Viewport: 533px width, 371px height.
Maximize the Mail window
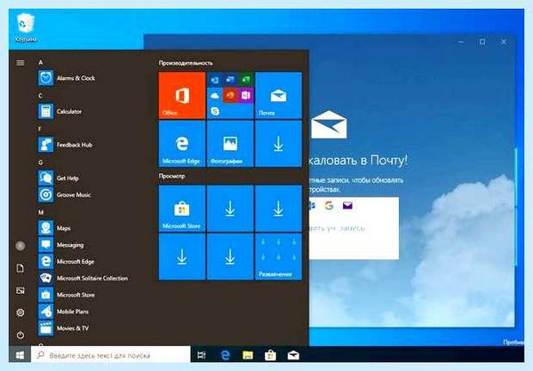click(x=482, y=42)
